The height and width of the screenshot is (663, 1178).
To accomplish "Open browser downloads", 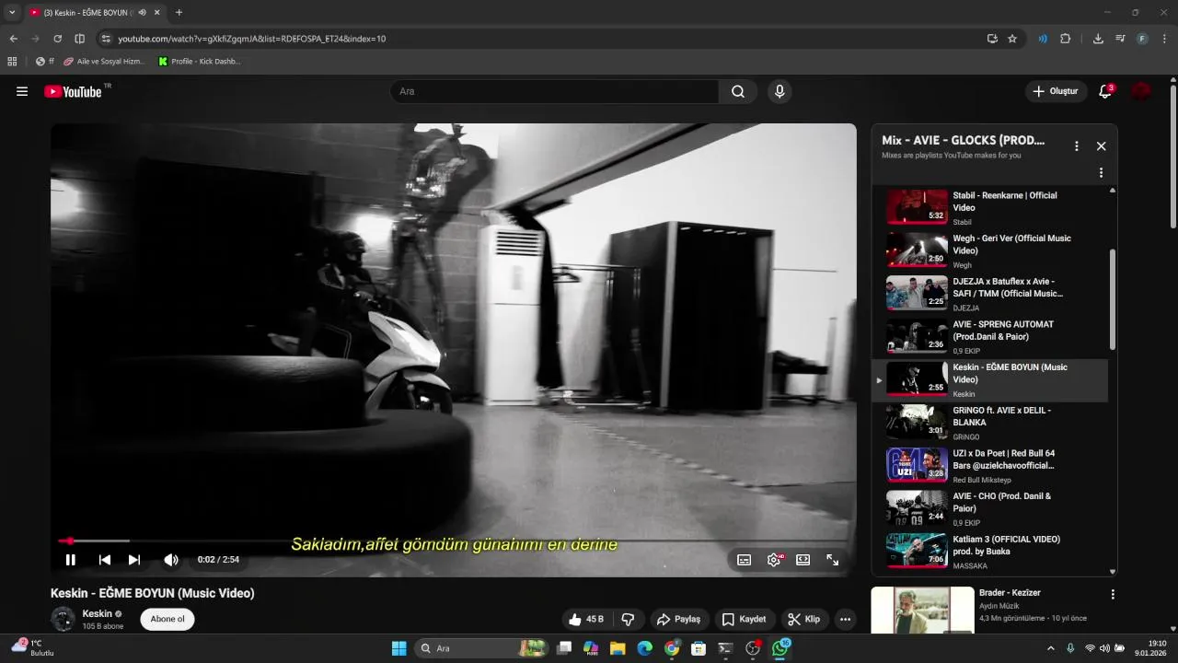I will [x=1098, y=39].
